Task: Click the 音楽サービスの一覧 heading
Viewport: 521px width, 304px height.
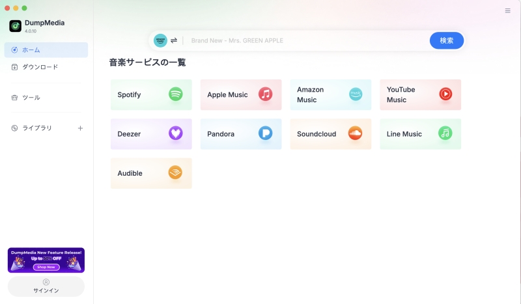Action: (147, 62)
